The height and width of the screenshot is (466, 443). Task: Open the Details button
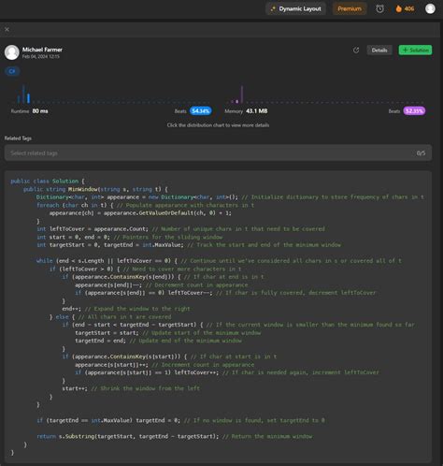[379, 51]
